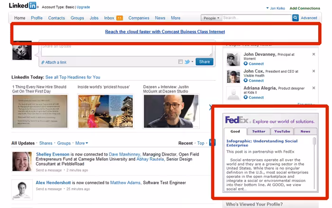Open the News menu in navigation bar

coord(160,18)
